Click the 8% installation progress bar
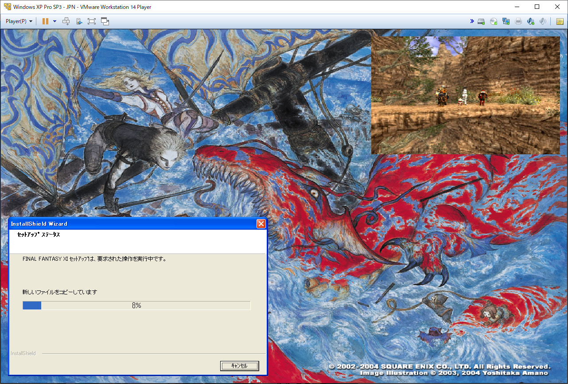The image size is (568, 384). click(136, 306)
